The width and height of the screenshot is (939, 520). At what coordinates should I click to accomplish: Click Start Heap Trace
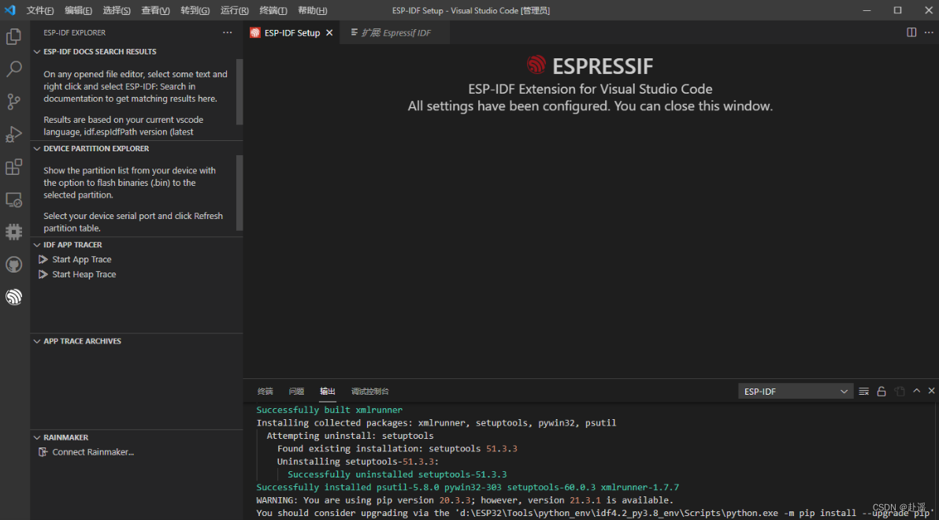tap(84, 274)
